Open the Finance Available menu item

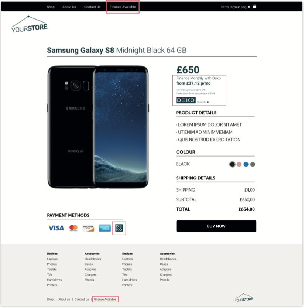coord(123,7)
